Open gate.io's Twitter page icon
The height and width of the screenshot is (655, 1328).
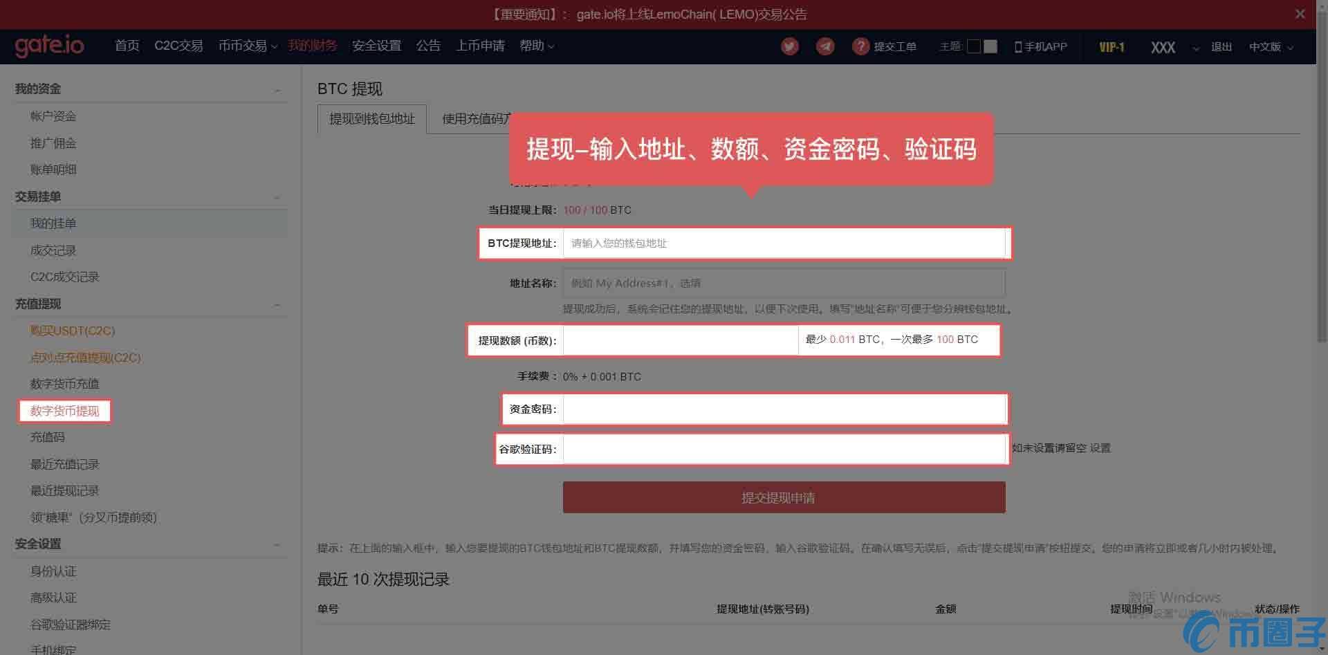789,46
